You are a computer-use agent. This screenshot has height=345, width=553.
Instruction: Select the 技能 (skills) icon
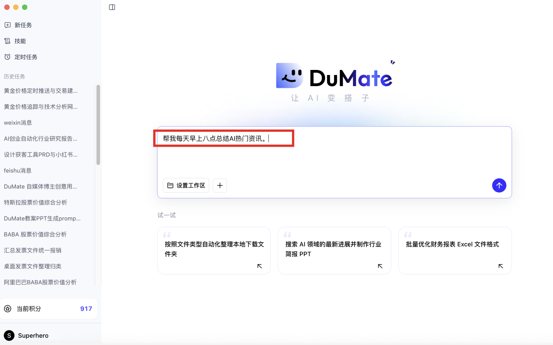click(8, 41)
